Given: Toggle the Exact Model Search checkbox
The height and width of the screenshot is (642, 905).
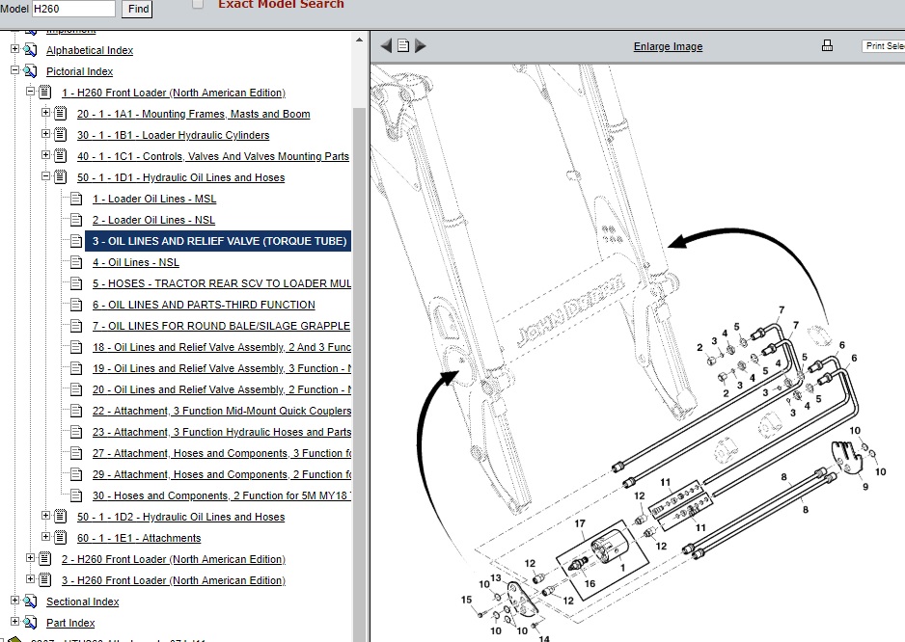Looking at the screenshot, I should [198, 4].
